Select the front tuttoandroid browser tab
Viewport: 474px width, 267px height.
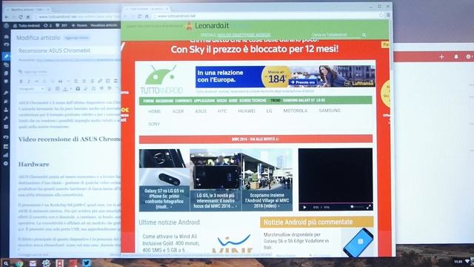(x=147, y=8)
